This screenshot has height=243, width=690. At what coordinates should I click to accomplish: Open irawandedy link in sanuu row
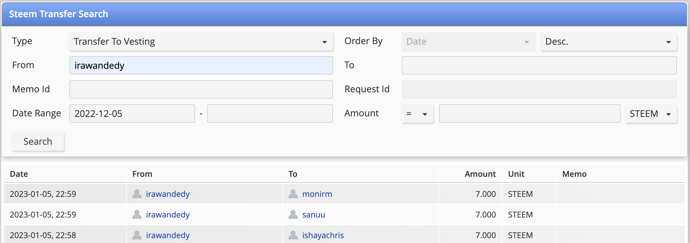(168, 215)
